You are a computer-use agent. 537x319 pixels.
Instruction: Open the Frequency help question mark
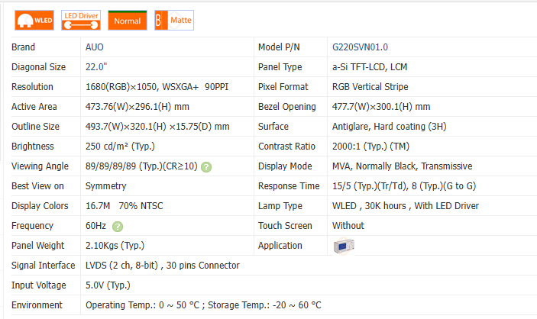pos(118,226)
